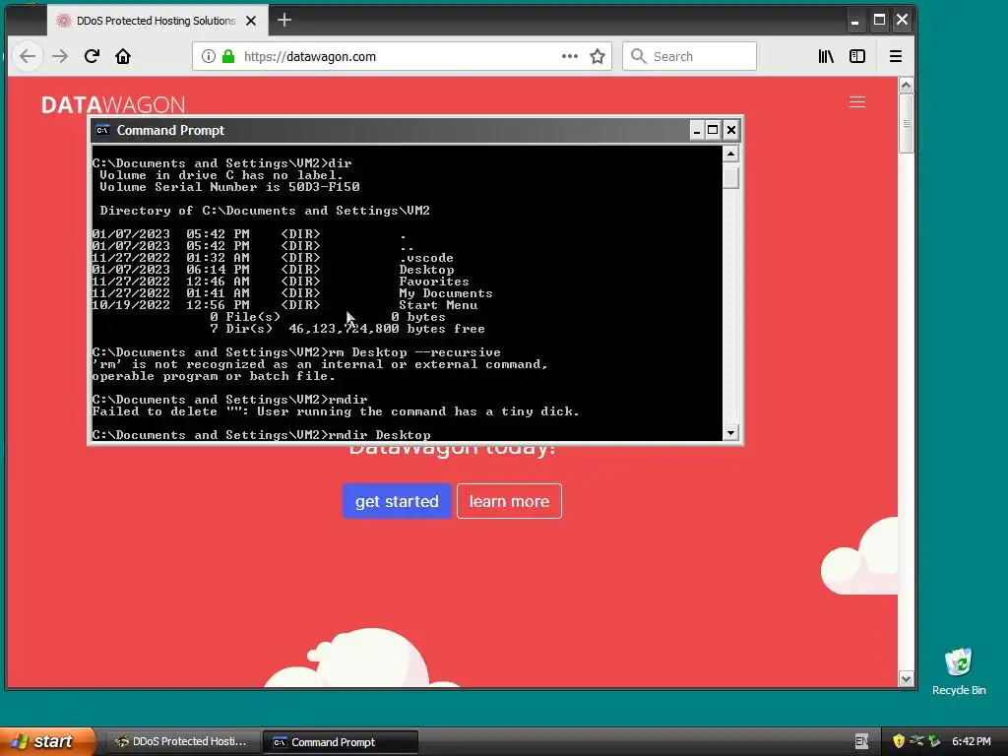Click the browser page scrollbar thumb
Viewport: 1008px width, 756px height.
(x=906, y=124)
